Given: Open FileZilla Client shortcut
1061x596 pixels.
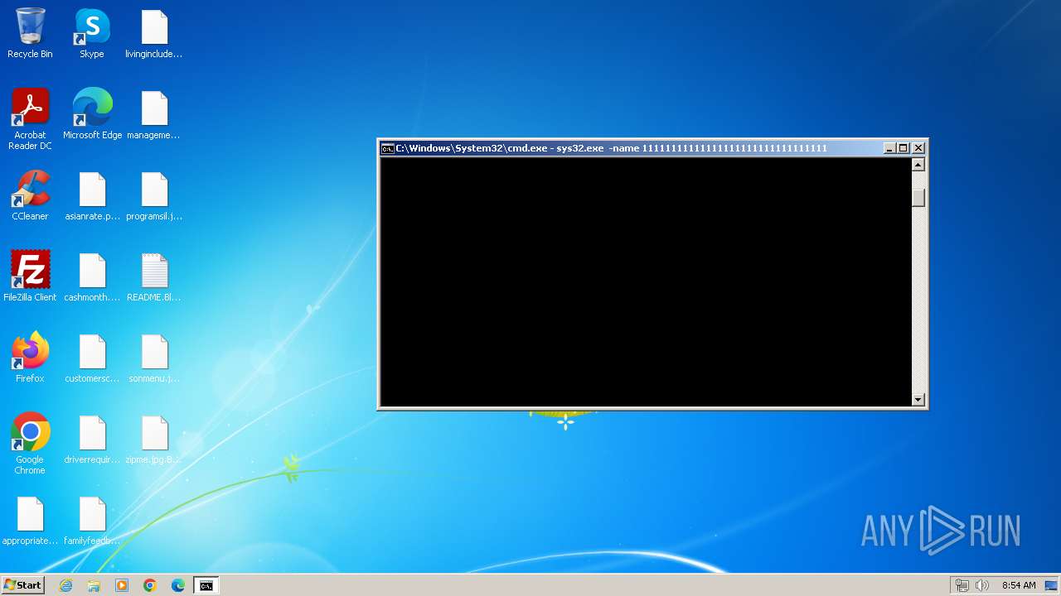Looking at the screenshot, I should (x=30, y=276).
